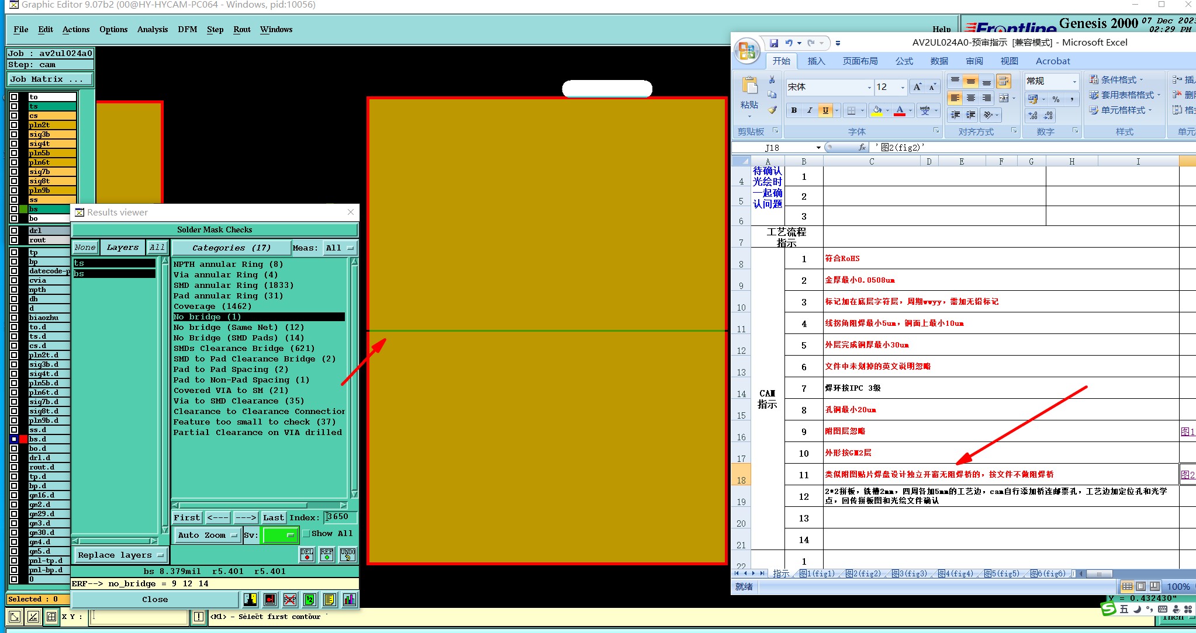Save the Excel workbook via floppy icon
1196x633 pixels.
(774, 43)
